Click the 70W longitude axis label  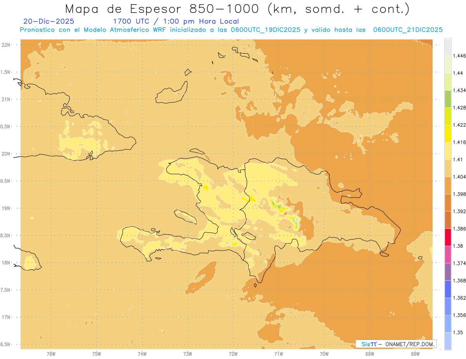coord(324,354)
